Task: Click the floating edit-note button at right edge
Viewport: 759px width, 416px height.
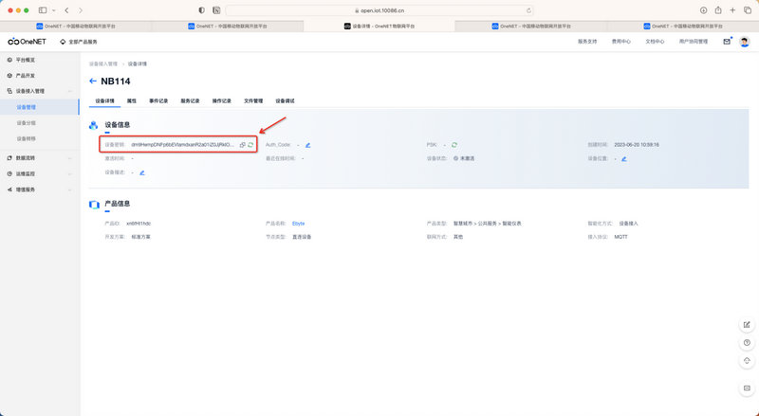Action: coord(747,325)
